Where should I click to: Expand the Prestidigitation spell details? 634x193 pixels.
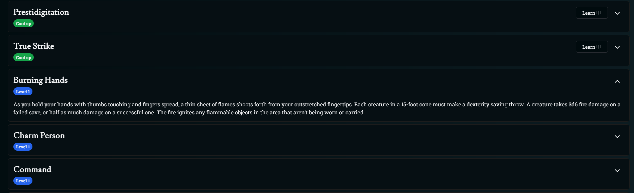click(617, 13)
